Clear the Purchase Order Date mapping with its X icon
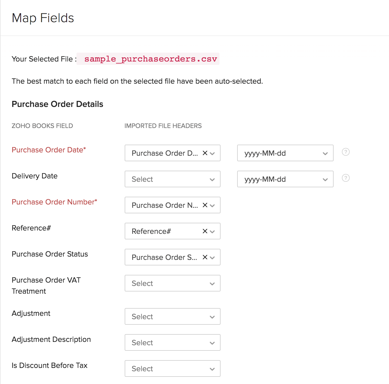Viewport: 389px width, 384px height. coord(205,153)
